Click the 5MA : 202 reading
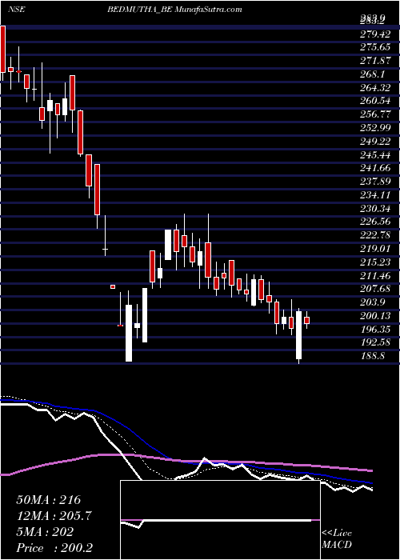The height and width of the screenshot is (560, 400). point(45,532)
